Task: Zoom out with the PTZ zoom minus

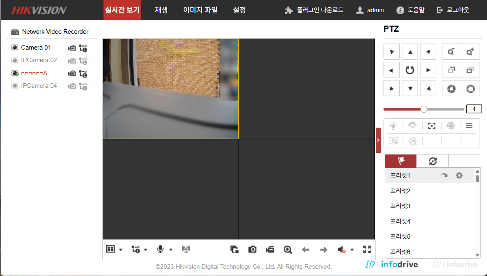Action: [451, 52]
